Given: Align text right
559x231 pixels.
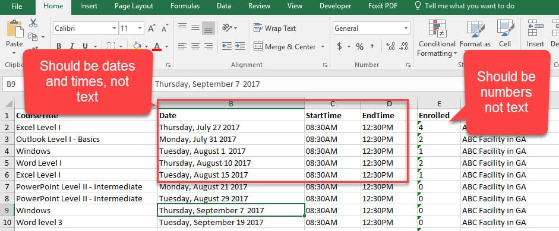Looking at the screenshot, I should tap(209, 46).
